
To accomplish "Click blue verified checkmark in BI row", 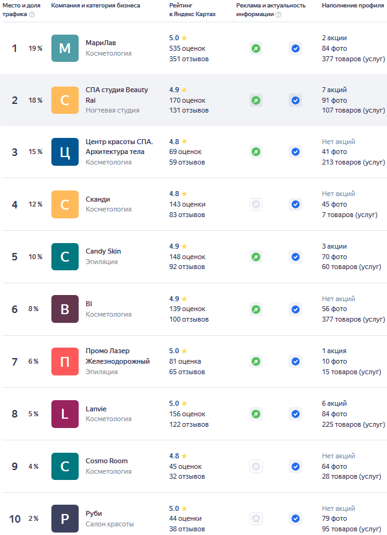I will 295,309.
